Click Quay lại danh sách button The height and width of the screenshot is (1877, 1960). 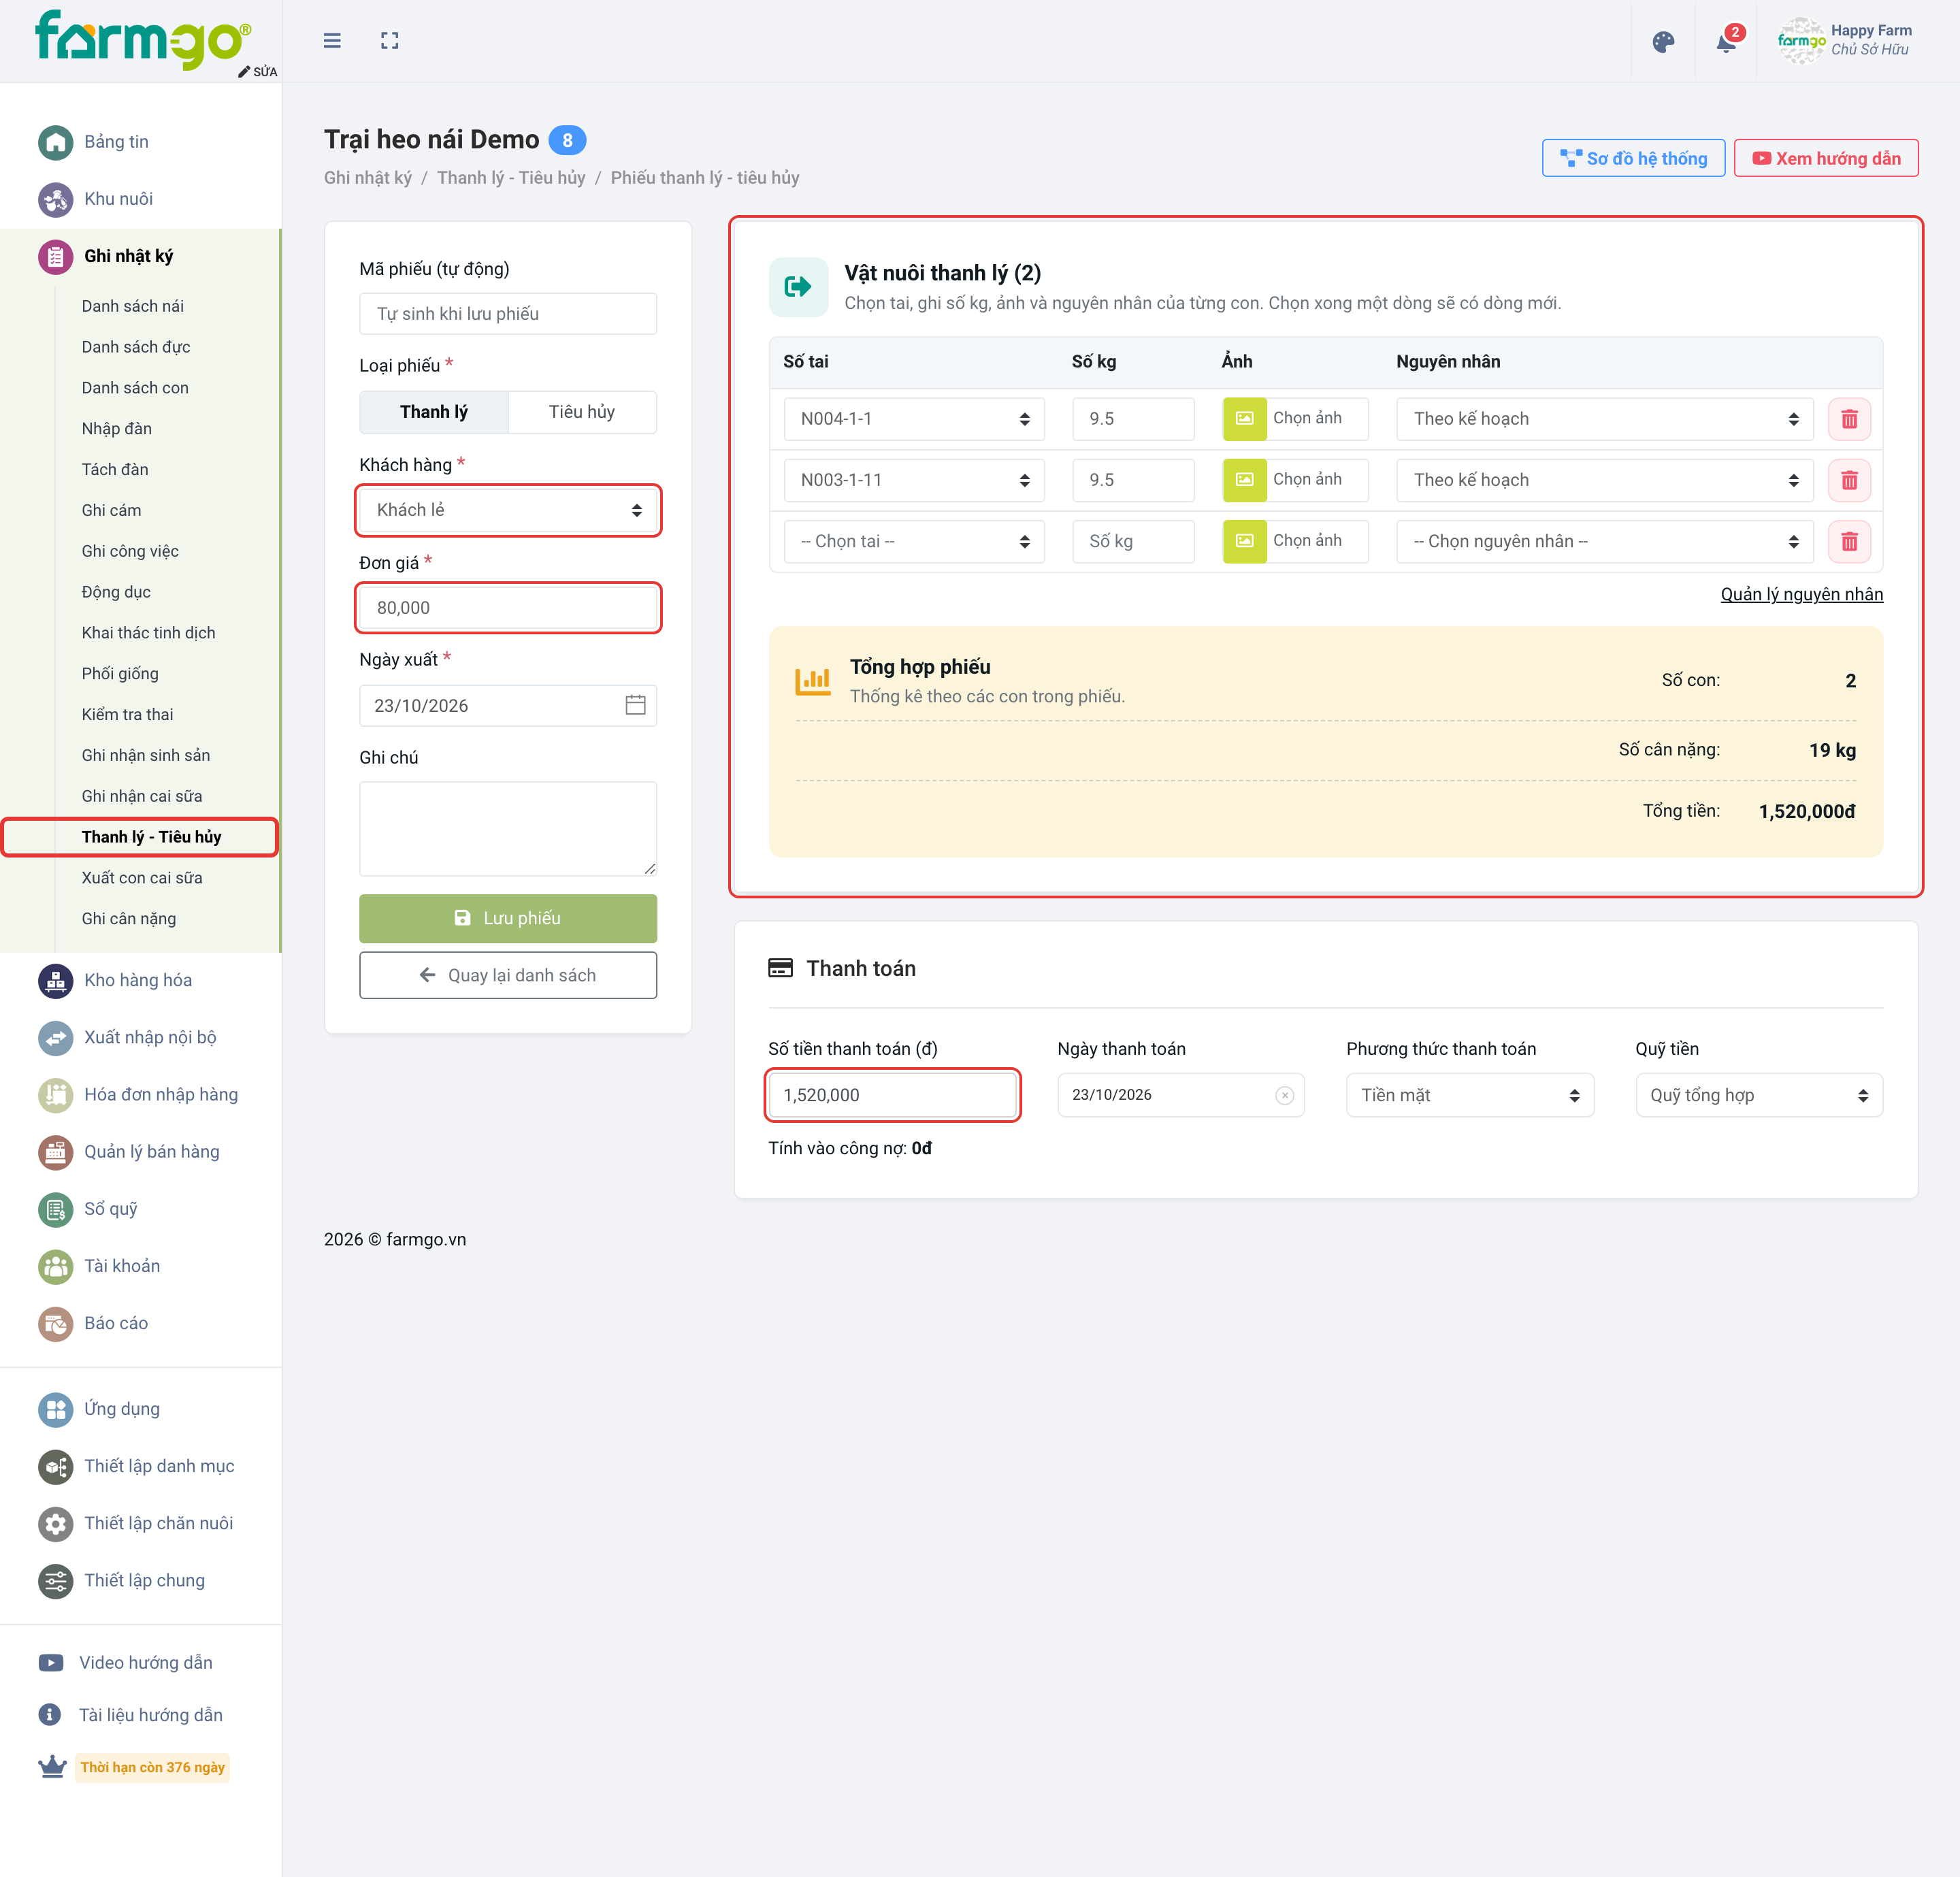508,976
